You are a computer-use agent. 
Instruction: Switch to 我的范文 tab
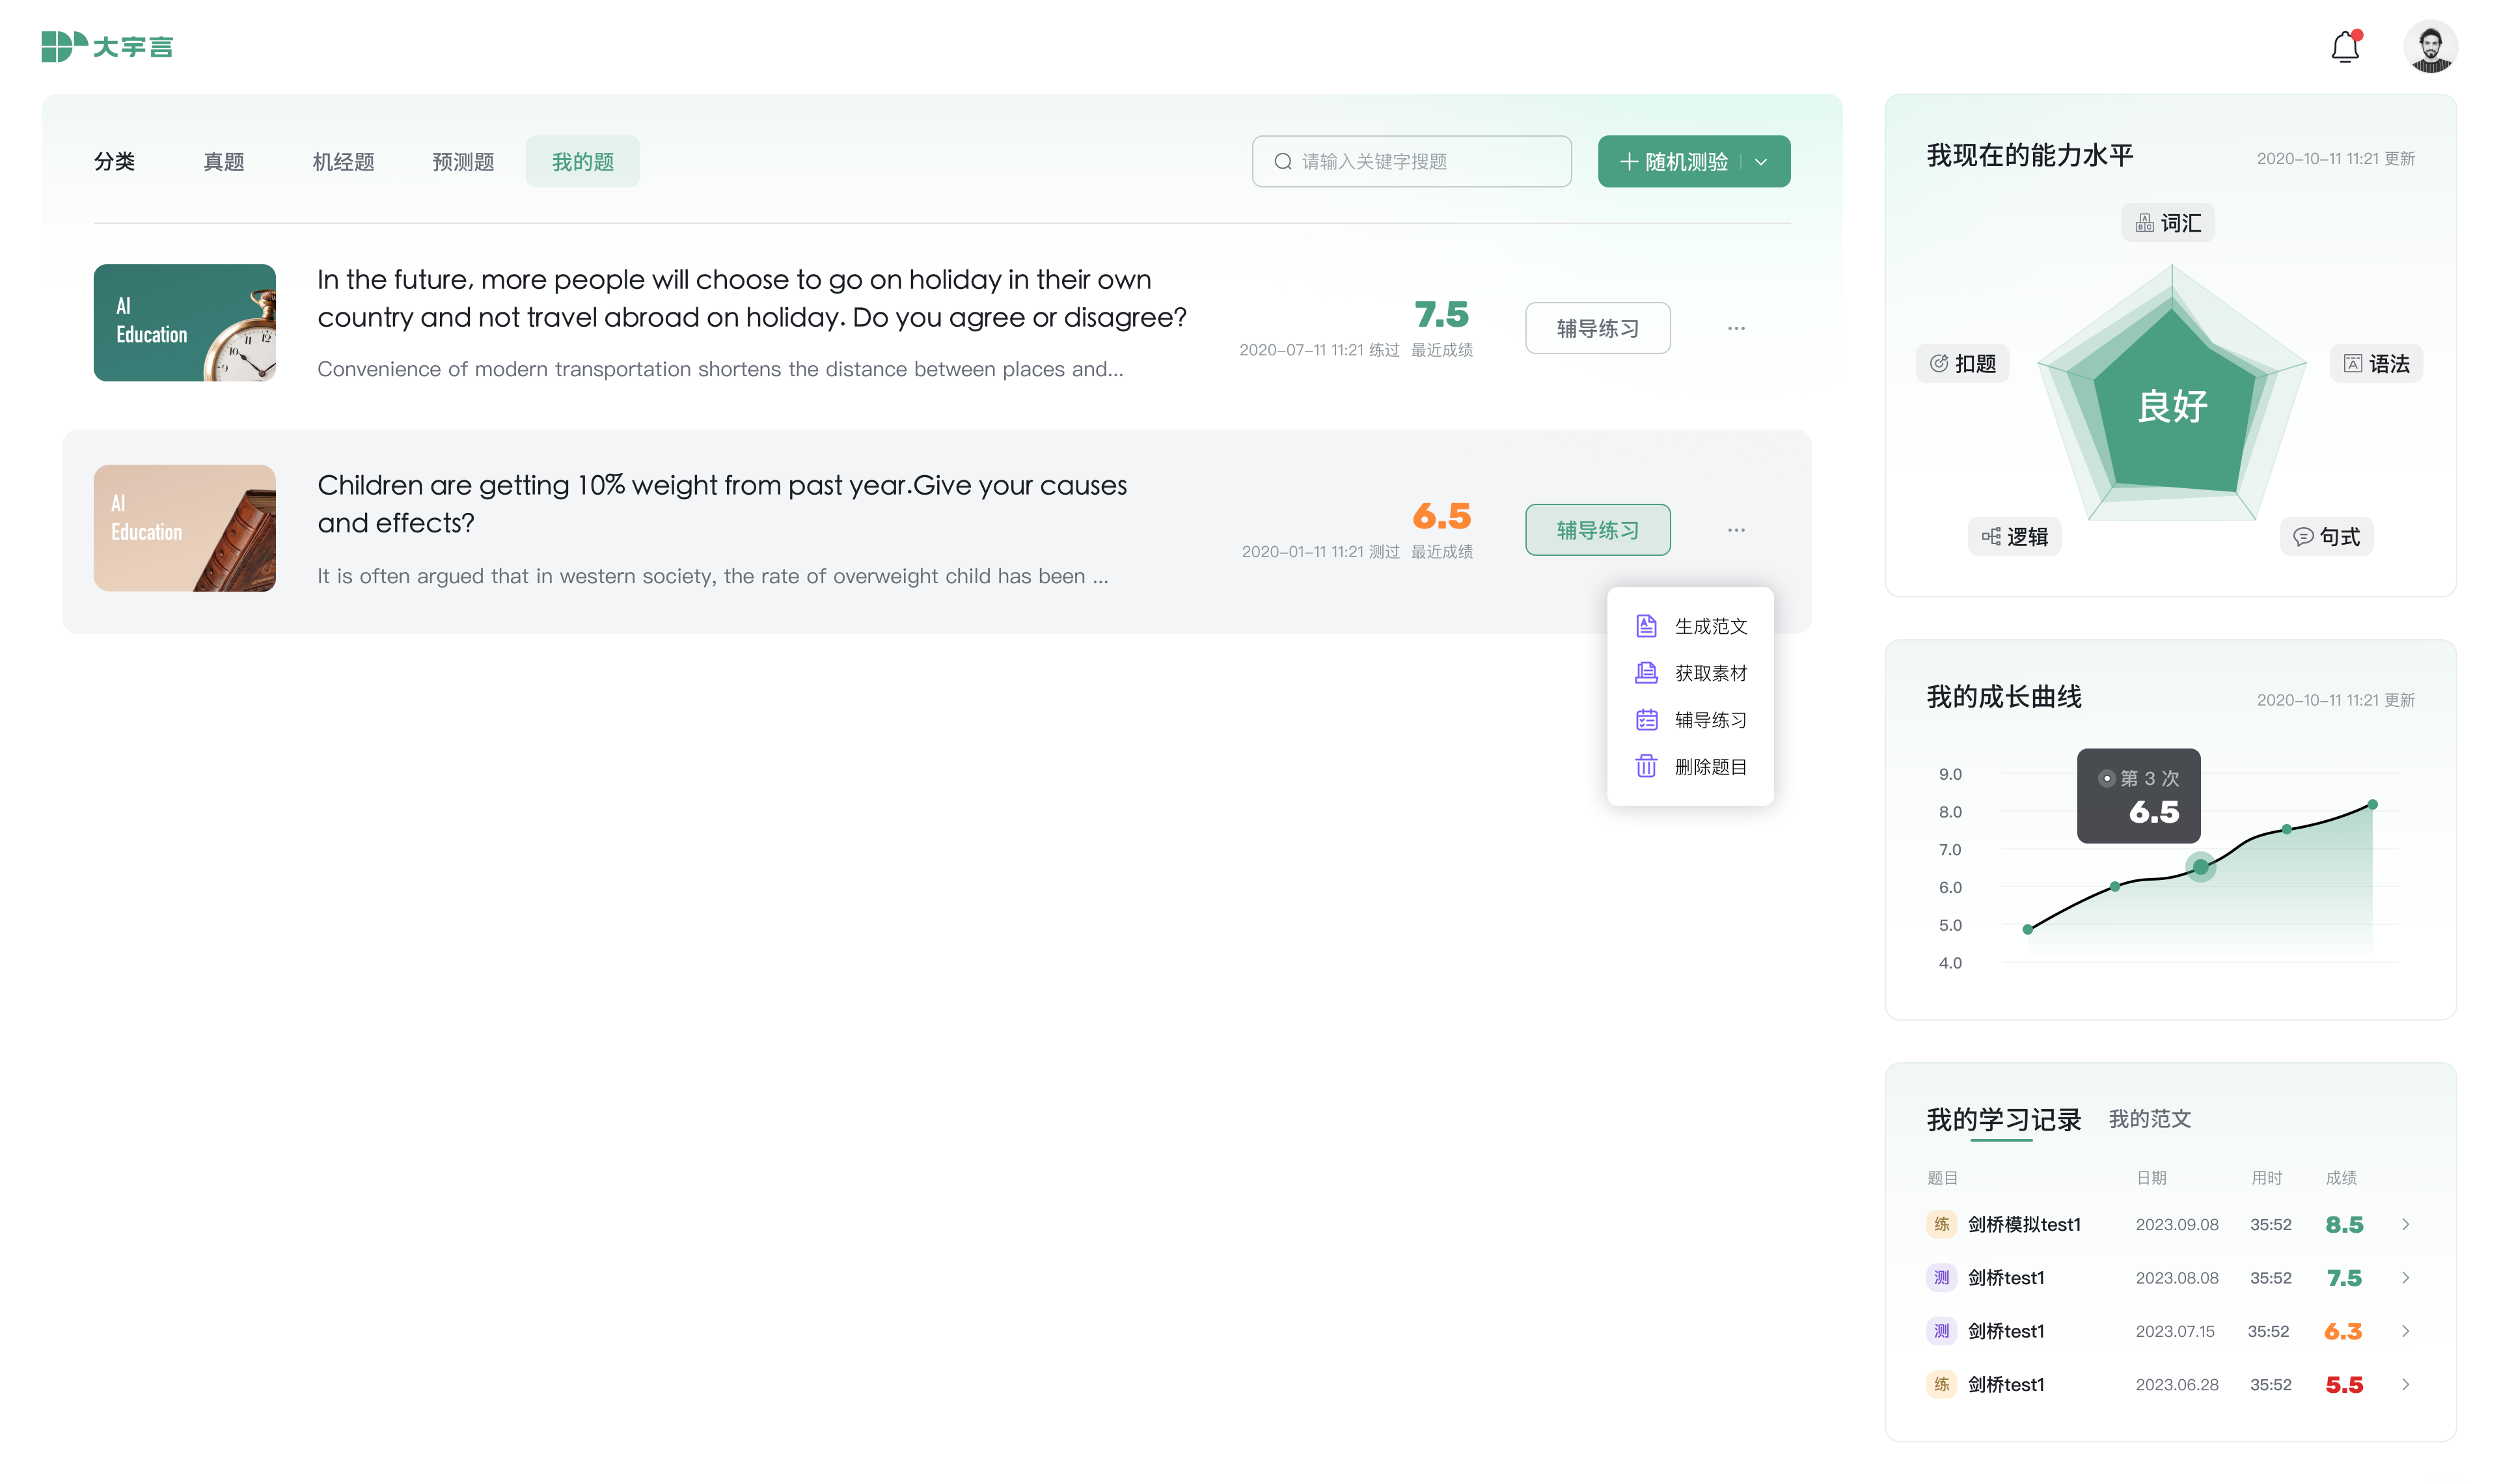coord(2149,1119)
